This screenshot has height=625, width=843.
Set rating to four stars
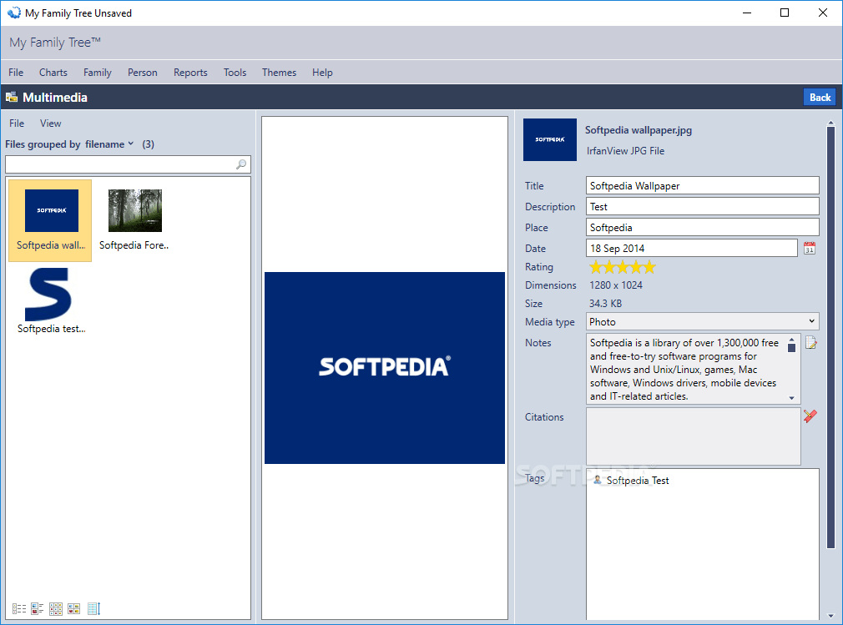[x=636, y=267]
